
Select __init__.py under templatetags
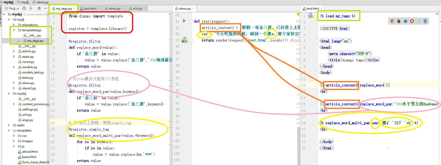tap(32, 35)
